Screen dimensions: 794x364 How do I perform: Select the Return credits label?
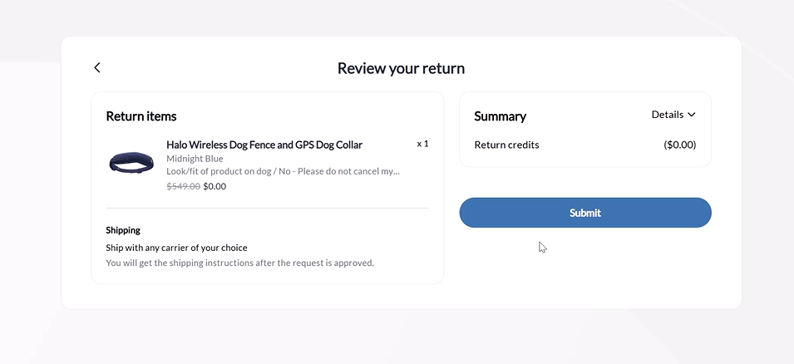506,145
